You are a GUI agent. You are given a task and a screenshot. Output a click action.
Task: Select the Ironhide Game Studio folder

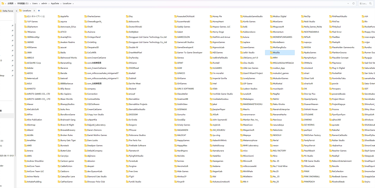pyautogui.click(x=221, y=94)
